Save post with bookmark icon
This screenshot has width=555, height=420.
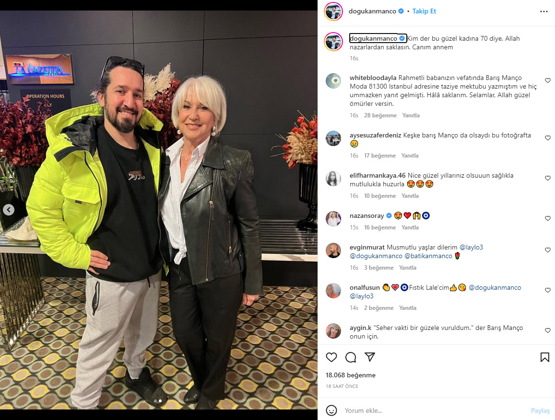click(545, 357)
